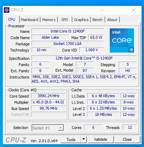Click the L1 Inst. 8-way associativity value

[x=129, y=102]
